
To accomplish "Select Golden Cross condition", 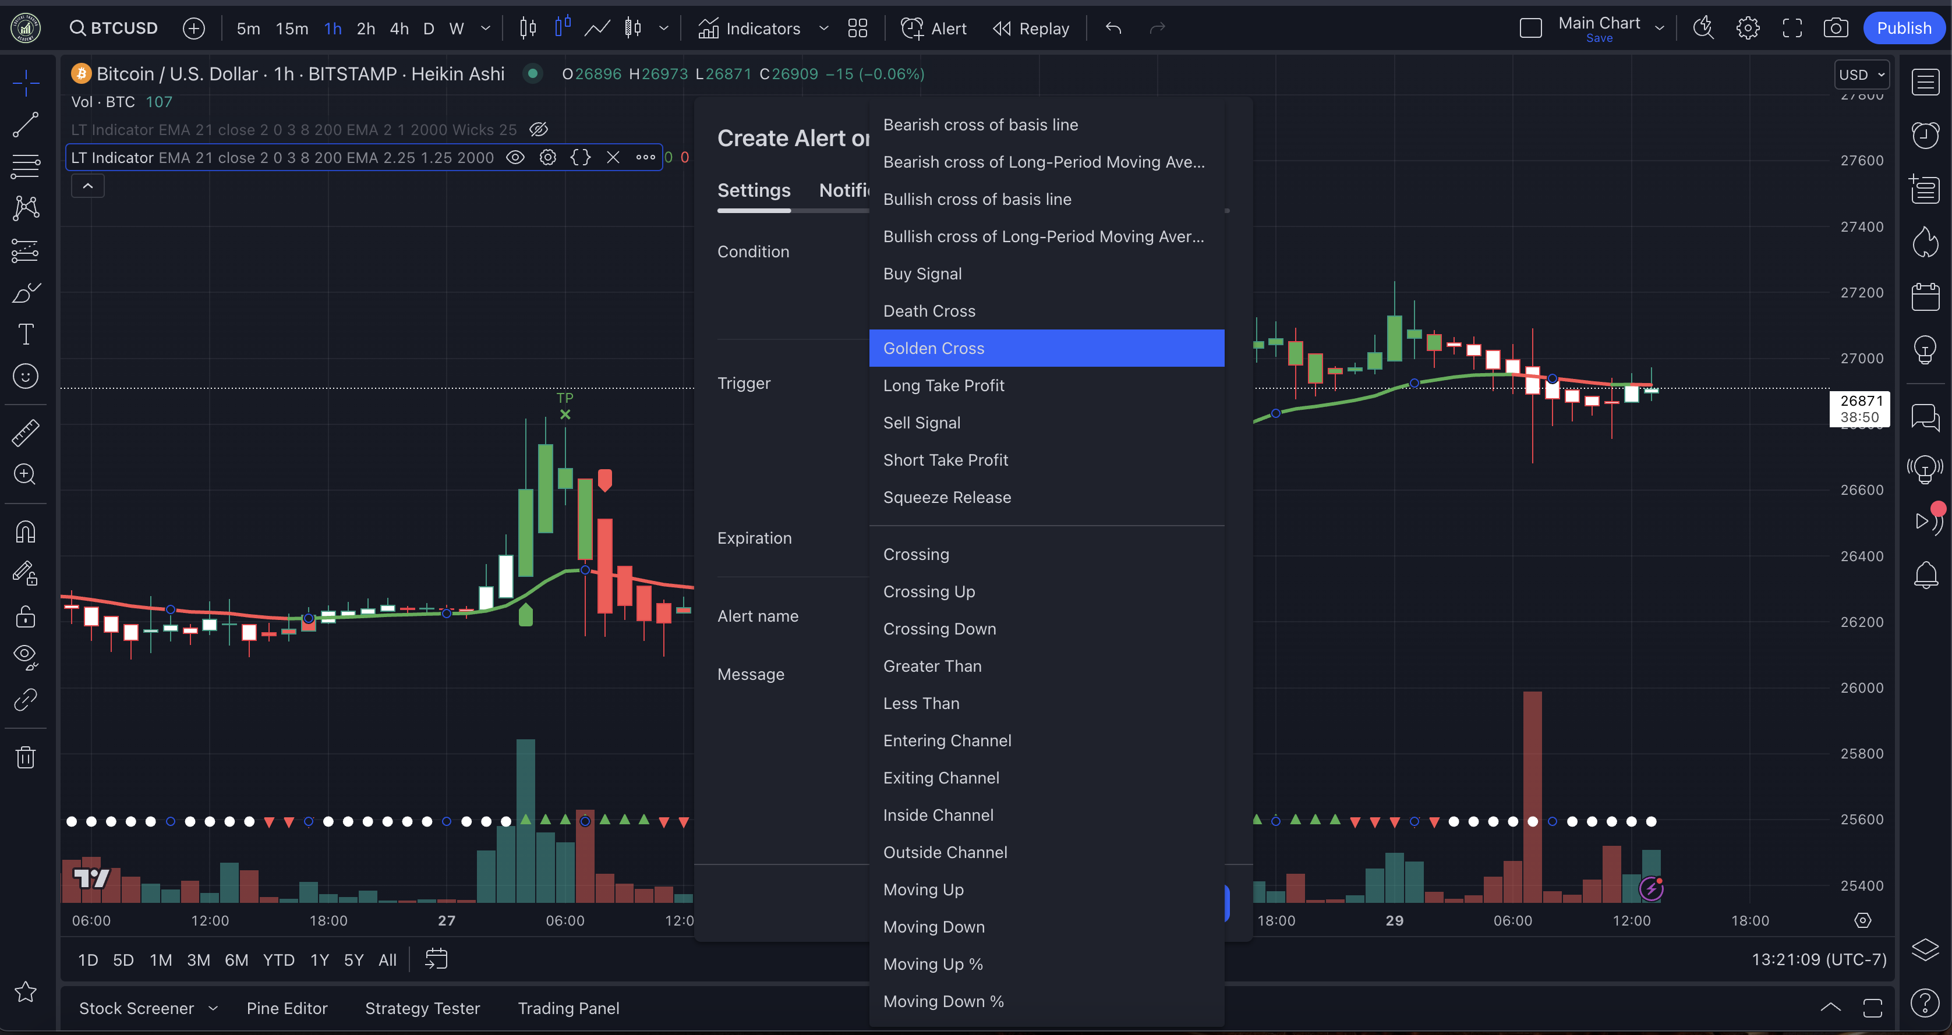I will (x=1046, y=348).
